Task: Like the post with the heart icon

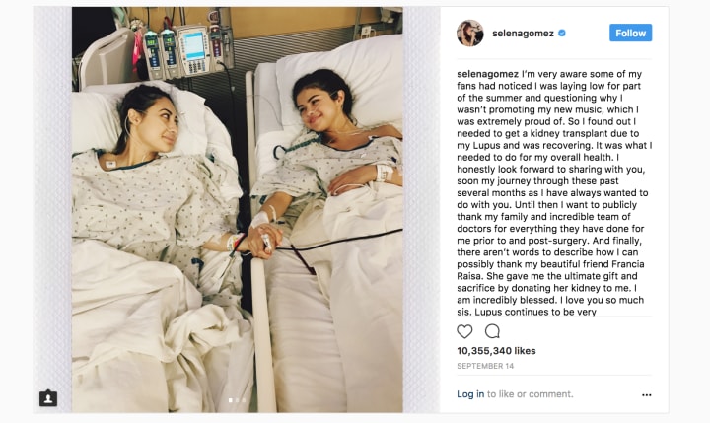Action: tap(464, 331)
